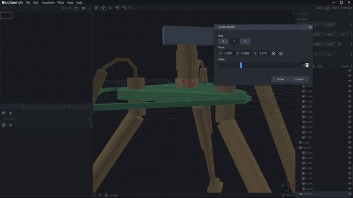This screenshot has height=198, width=353.
Task: Open the Filter menu
Action: (61, 3)
